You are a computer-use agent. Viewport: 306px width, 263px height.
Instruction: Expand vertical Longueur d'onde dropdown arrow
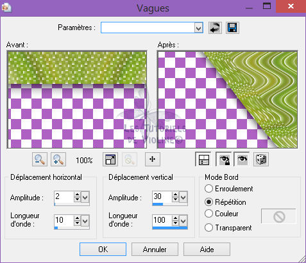[183, 220]
